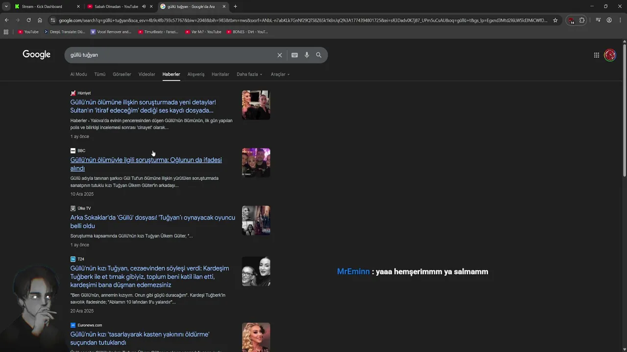
Task: Open the Chrome three-dot menu
Action: click(620, 20)
